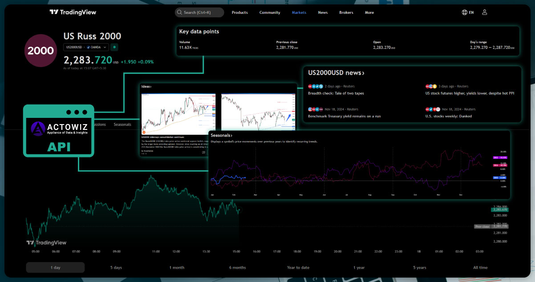Select the 1 month range
535x282 pixels.
177,267
